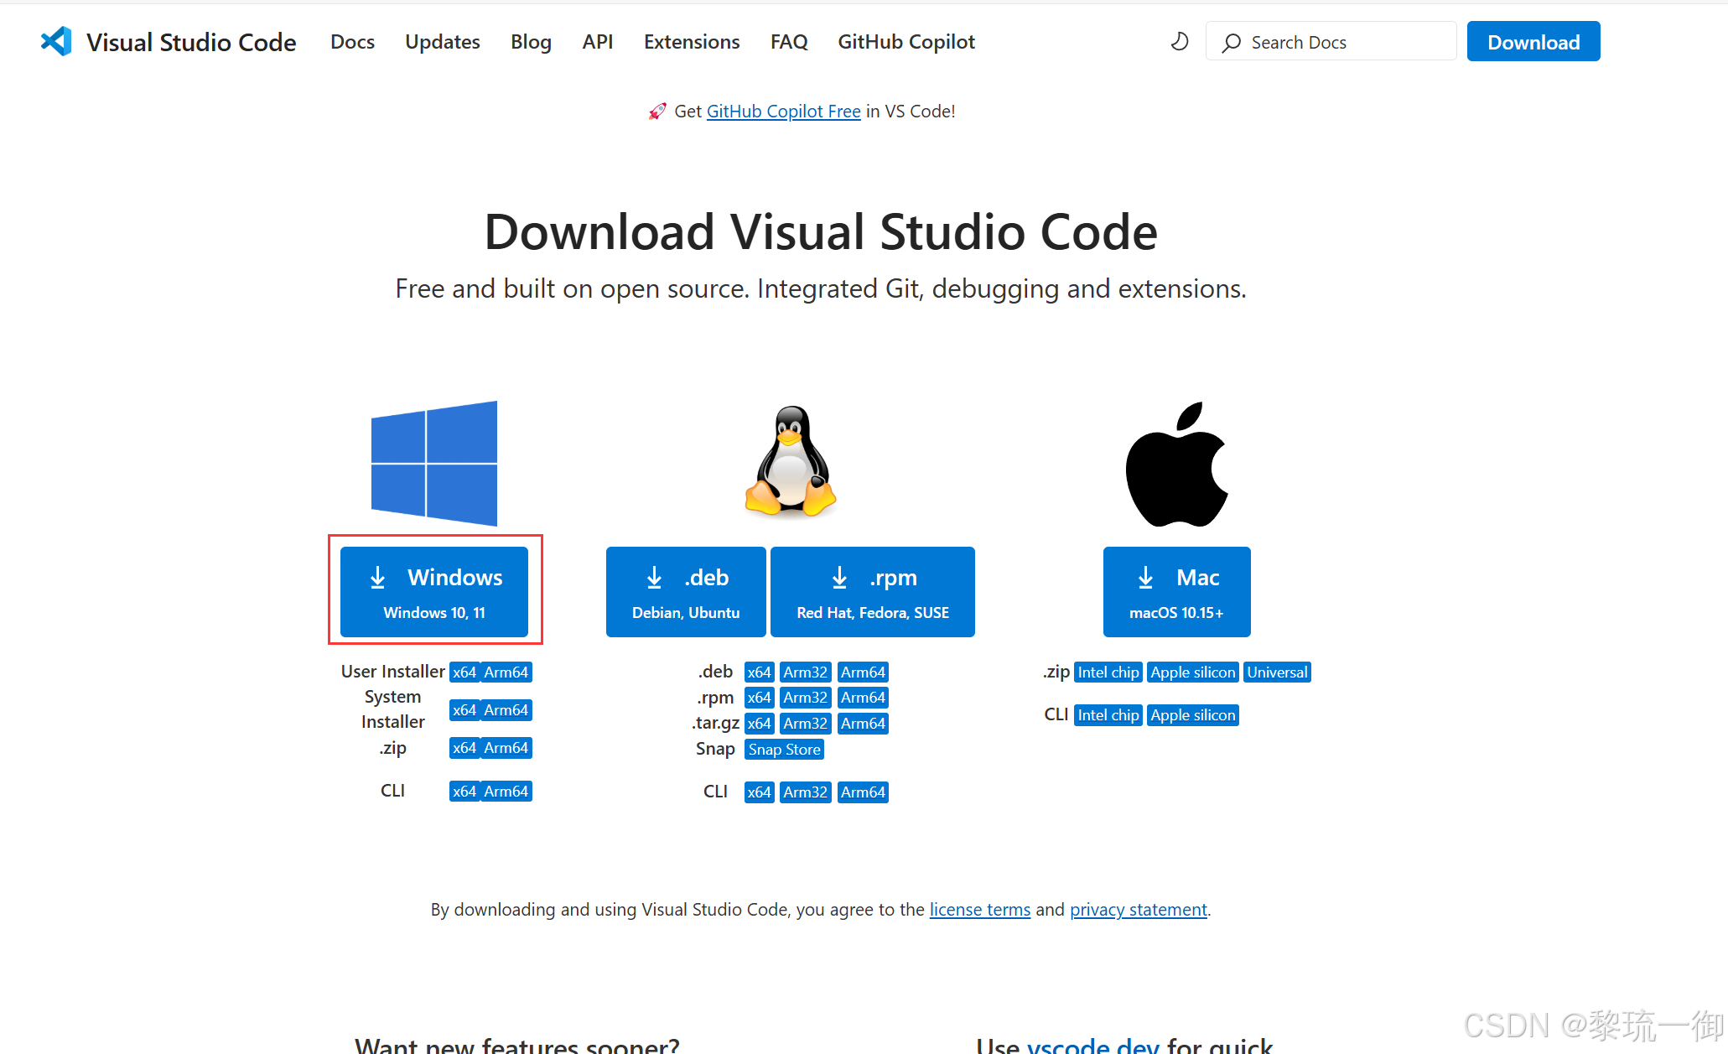Open the Docs menu item

tap(352, 42)
